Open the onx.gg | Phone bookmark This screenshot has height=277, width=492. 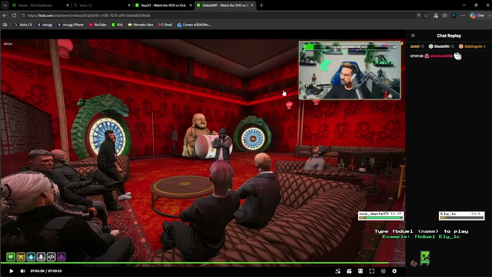point(71,25)
